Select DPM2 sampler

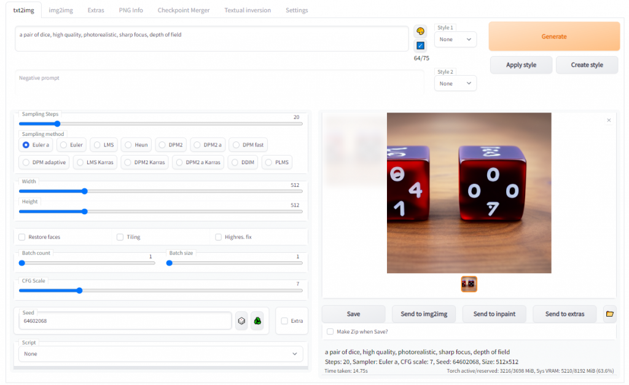(171, 145)
